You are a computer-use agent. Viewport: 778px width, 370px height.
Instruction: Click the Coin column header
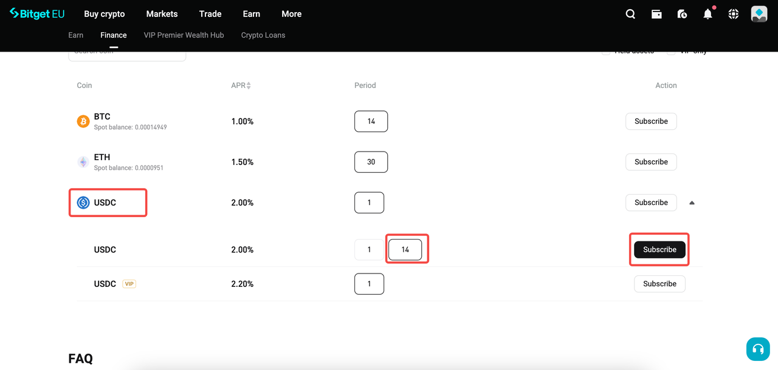[x=84, y=86]
